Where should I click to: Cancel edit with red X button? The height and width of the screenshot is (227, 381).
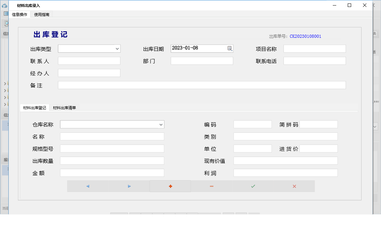coord(294,186)
